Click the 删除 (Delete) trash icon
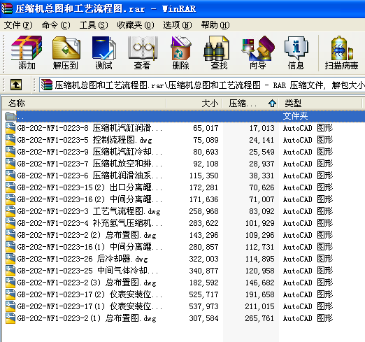The width and height of the screenshot is (365, 342). click(181, 52)
